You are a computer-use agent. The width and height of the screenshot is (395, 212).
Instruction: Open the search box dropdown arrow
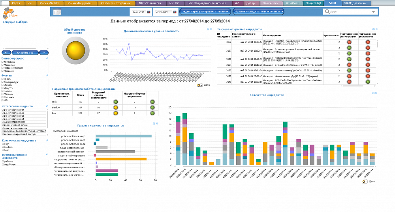pos(373,12)
